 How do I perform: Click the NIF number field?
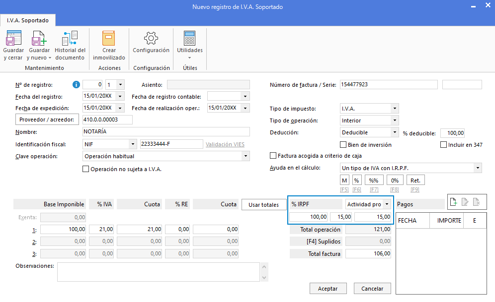171,144
